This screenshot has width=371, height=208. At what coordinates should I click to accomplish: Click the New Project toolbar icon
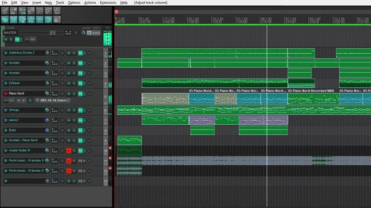(5, 11)
